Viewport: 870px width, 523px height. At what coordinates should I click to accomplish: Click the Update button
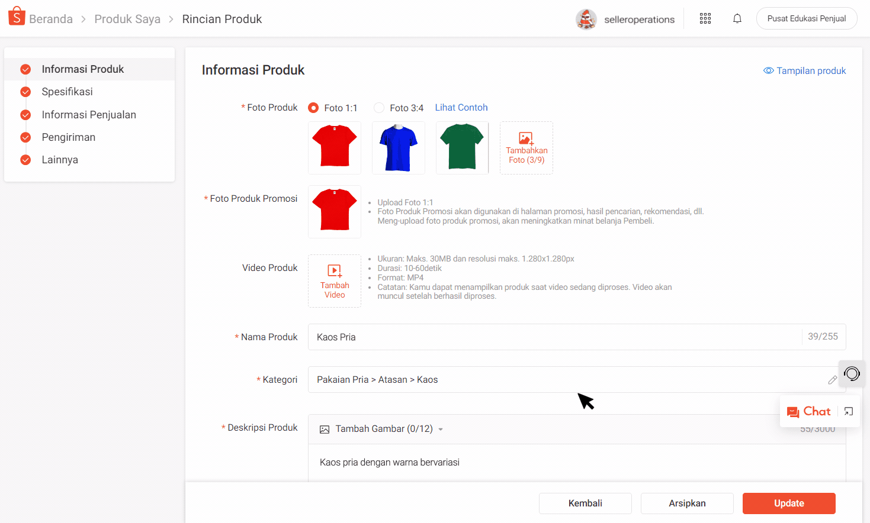788,503
